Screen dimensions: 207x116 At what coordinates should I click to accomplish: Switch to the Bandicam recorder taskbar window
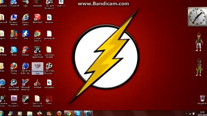pos(88,113)
